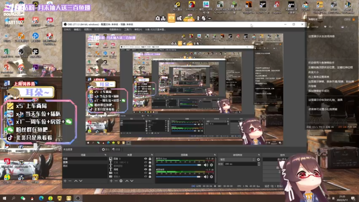
Task: Open the 渐变 scene transition dropdown
Action: 237,159
